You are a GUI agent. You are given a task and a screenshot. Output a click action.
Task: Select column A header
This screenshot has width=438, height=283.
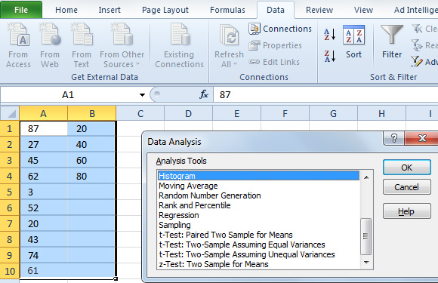click(43, 114)
